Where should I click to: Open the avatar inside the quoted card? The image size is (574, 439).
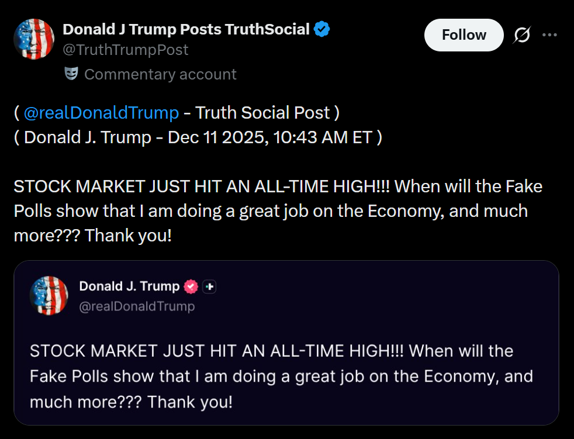coord(49,296)
